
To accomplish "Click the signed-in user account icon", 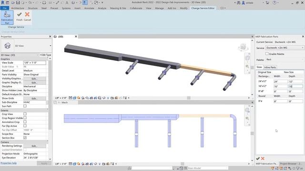I will 244,3.
